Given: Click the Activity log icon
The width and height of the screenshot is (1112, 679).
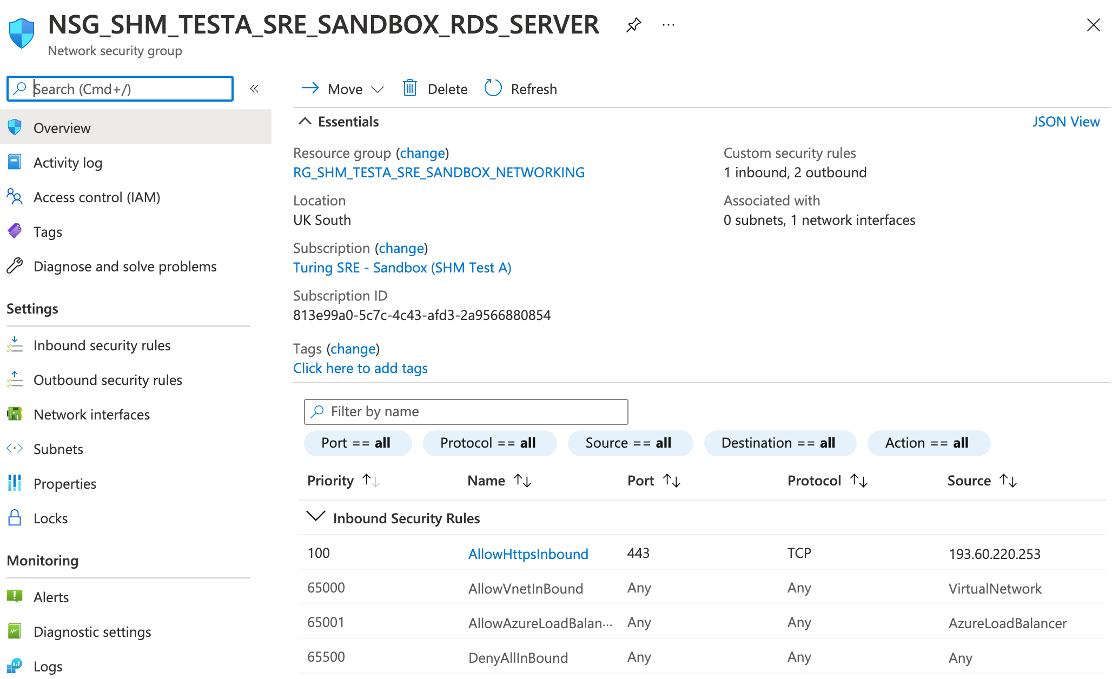Looking at the screenshot, I should point(15,162).
